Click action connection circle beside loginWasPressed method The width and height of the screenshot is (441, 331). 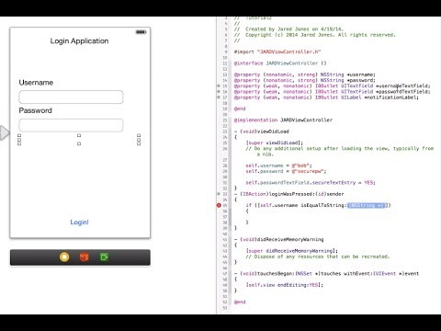click(x=219, y=194)
